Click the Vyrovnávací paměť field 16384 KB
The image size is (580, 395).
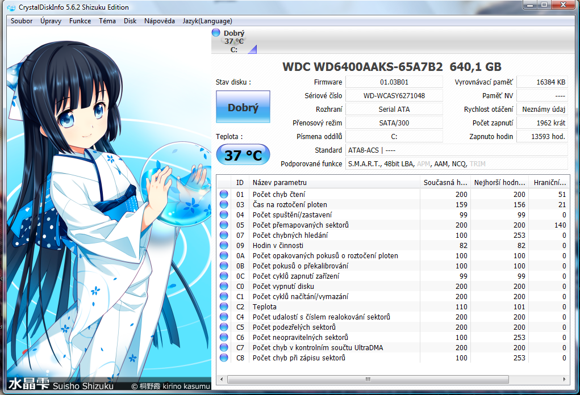[x=542, y=82]
